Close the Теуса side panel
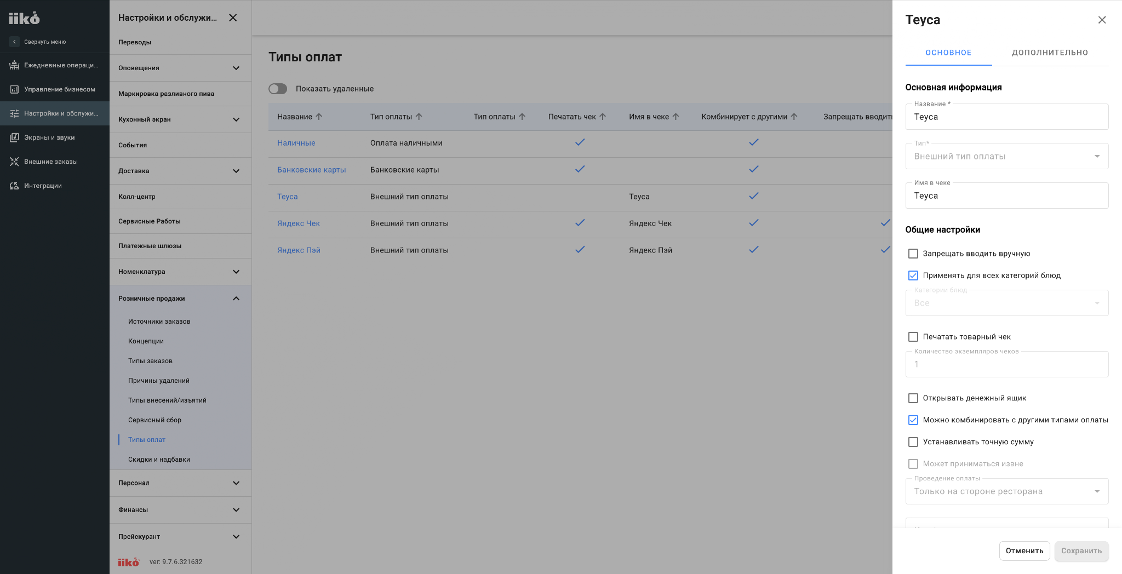 pos(1102,20)
